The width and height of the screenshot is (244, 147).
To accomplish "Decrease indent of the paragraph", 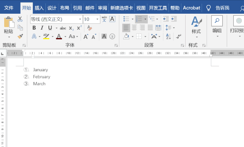I will click(x=166, y=19).
